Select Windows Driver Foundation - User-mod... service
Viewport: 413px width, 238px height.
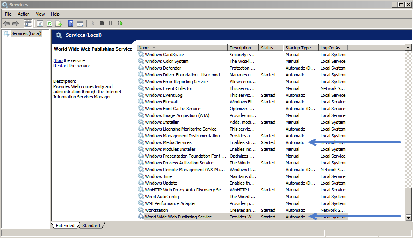[x=185, y=75]
